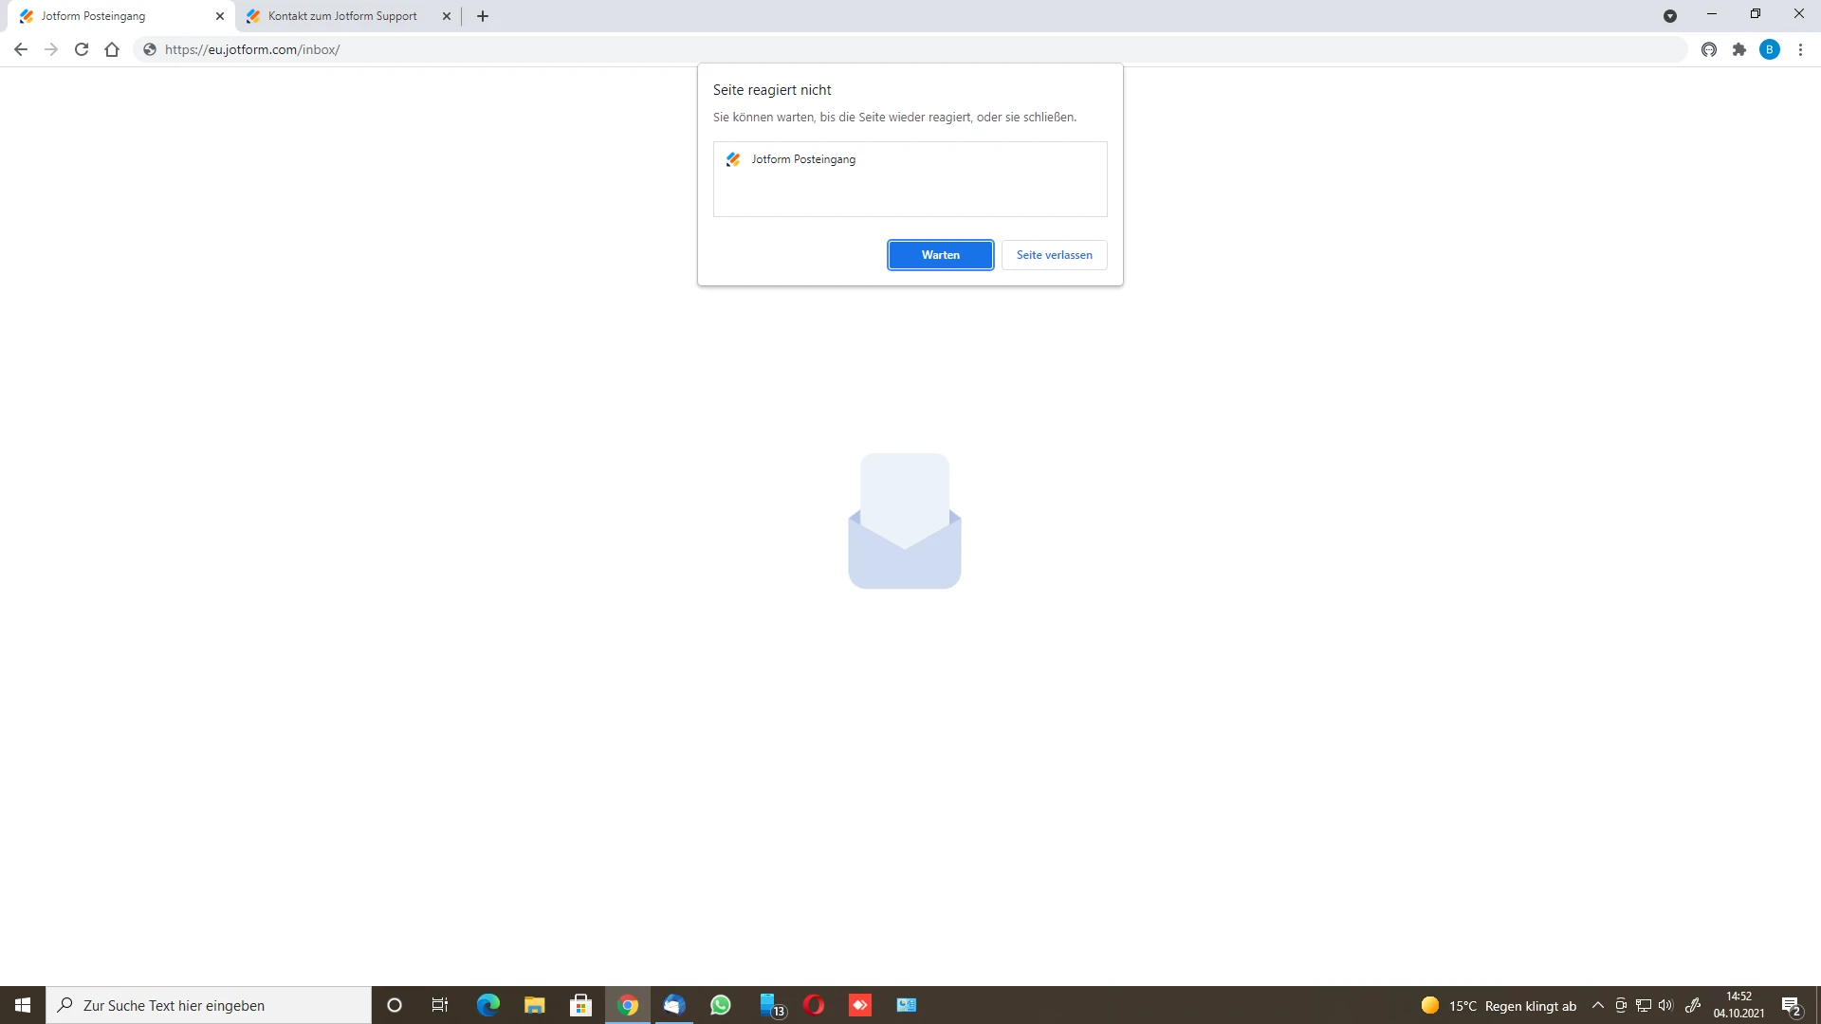
Task: Open WhatsApp from the taskbar
Action: (x=721, y=1005)
